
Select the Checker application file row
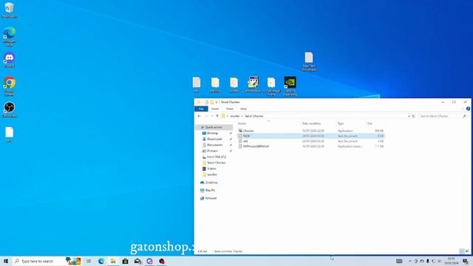(x=310, y=131)
